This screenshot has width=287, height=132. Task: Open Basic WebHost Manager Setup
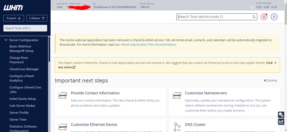[x=22, y=49]
